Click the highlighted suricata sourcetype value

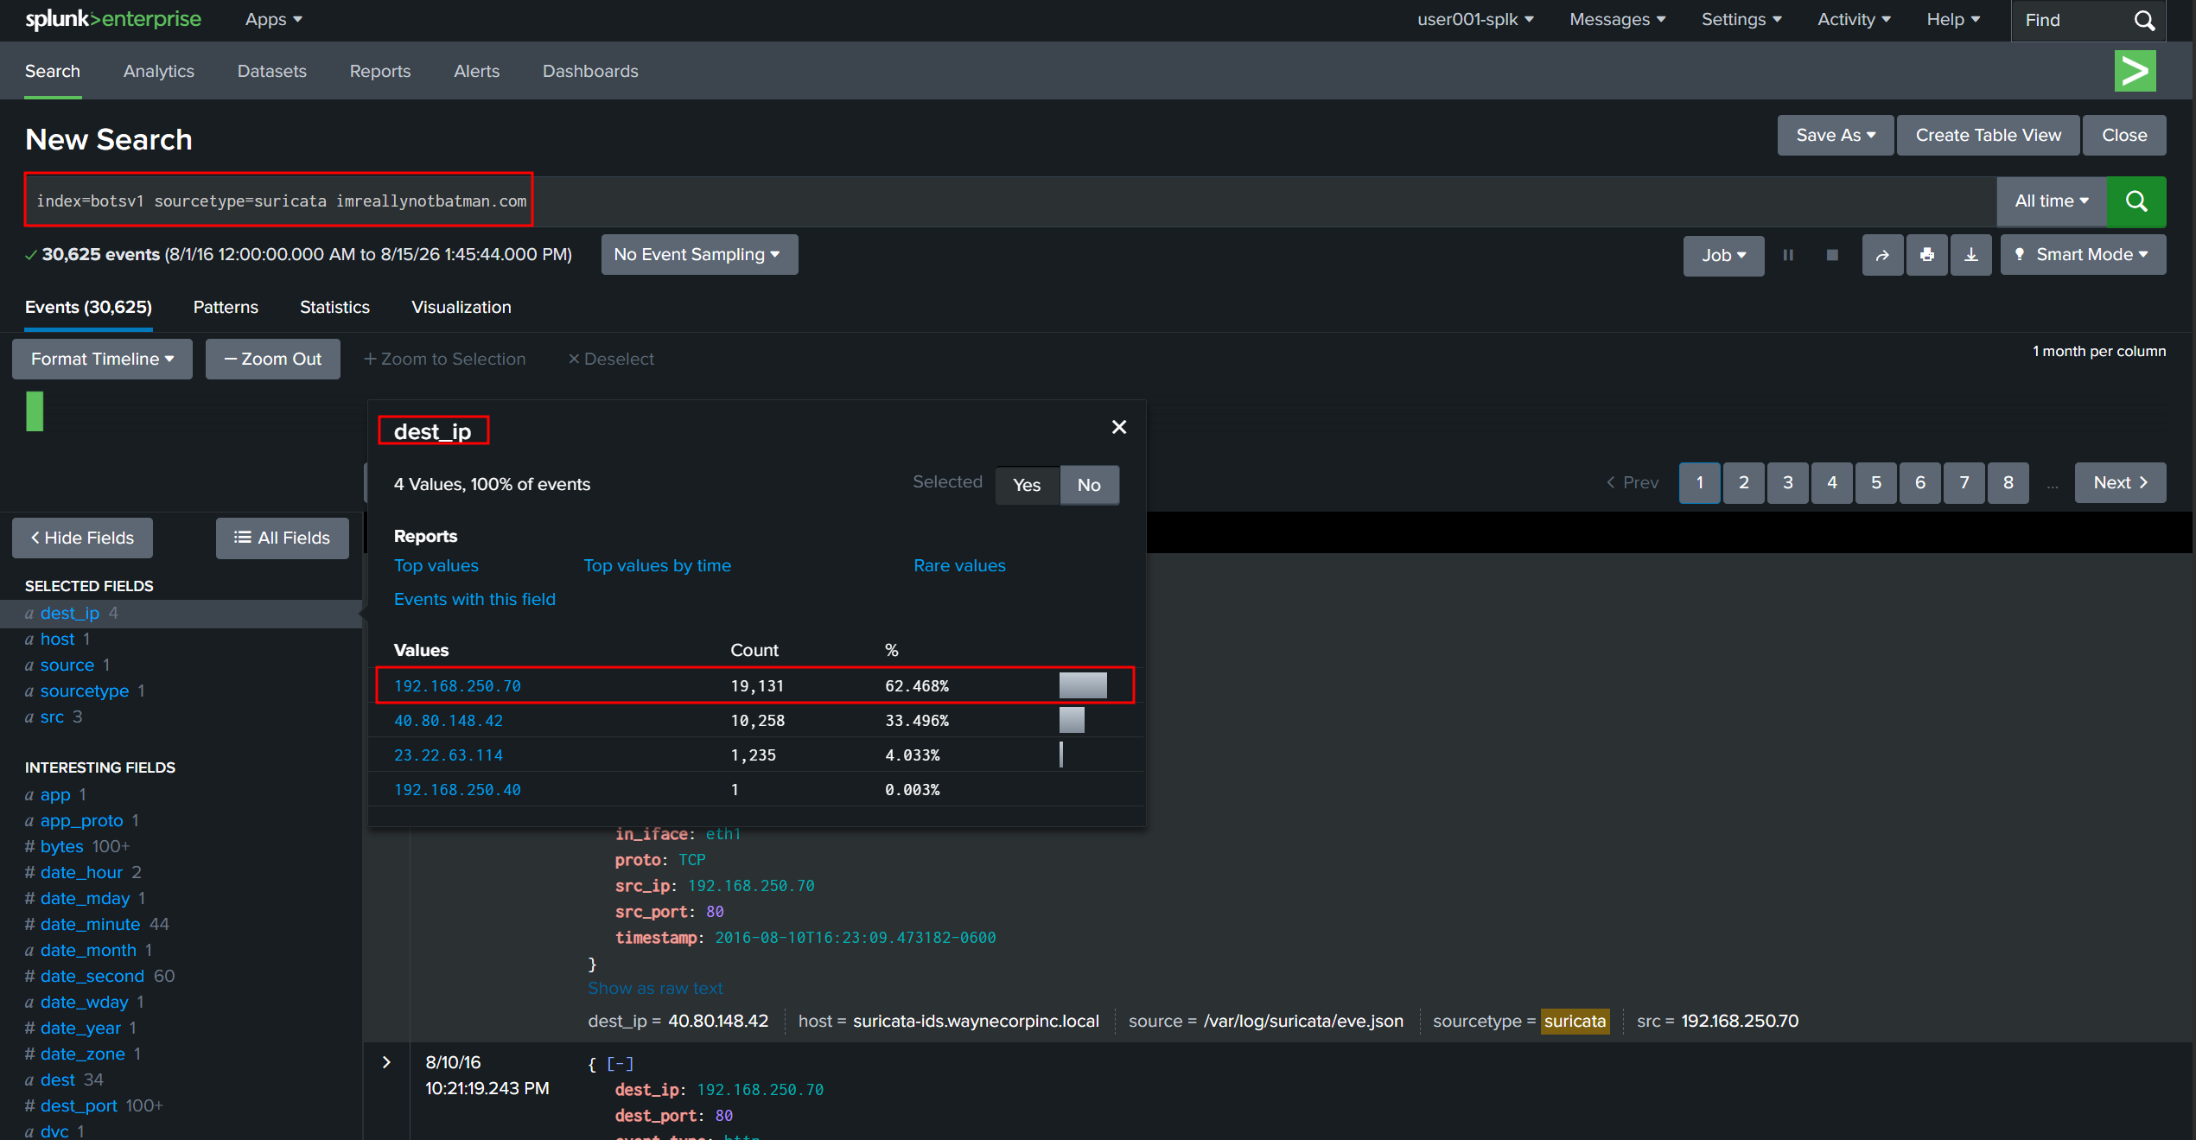point(1575,1021)
